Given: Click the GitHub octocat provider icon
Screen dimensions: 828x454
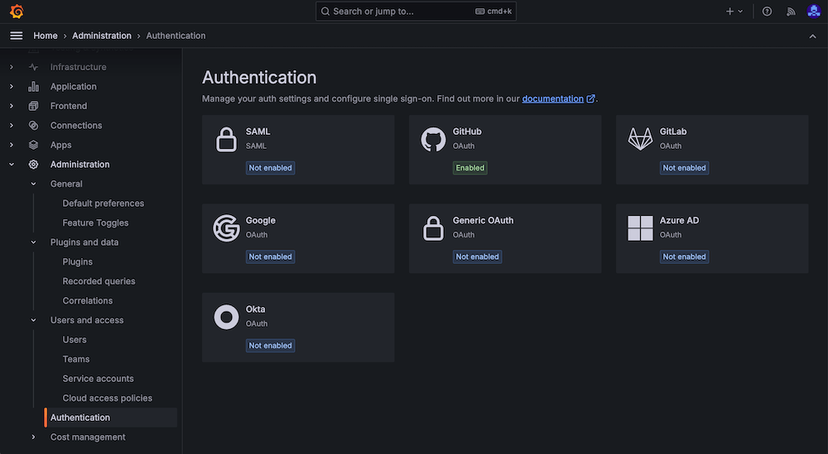Looking at the screenshot, I should pyautogui.click(x=433, y=139).
